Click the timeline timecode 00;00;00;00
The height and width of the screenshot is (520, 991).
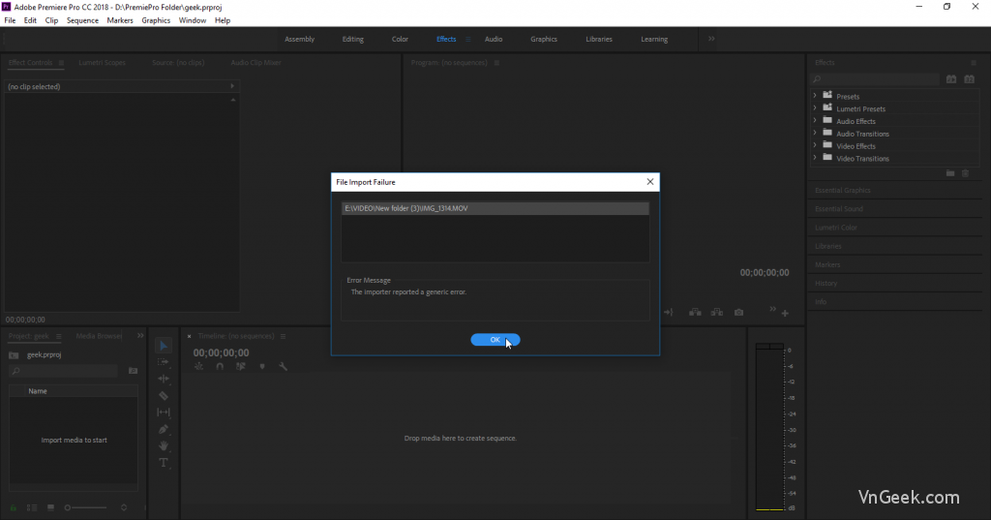[221, 353]
